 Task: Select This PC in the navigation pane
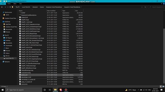(x=7, y=35)
